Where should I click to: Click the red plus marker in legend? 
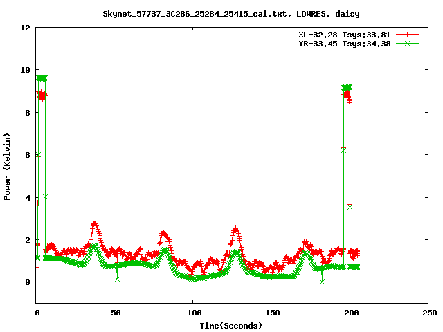click(407, 35)
